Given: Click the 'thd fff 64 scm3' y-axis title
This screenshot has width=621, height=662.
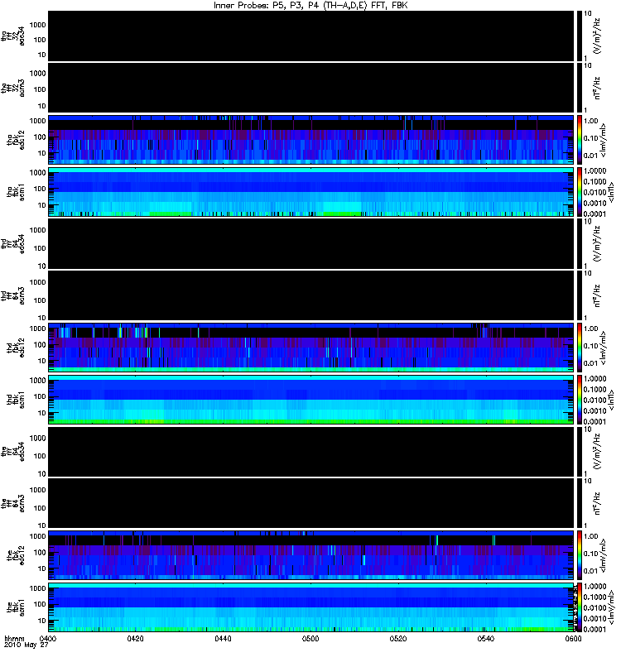Looking at the screenshot, I should pyautogui.click(x=13, y=296).
